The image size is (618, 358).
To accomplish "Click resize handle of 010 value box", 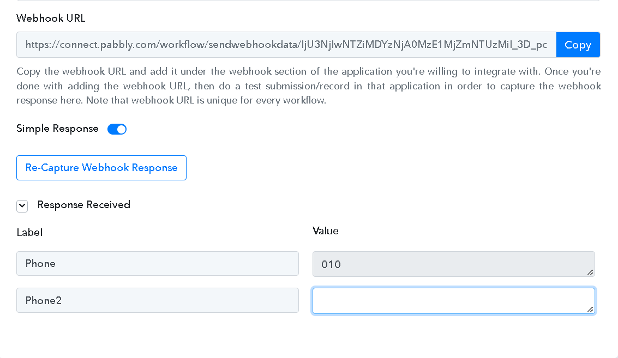I will click(x=590, y=272).
